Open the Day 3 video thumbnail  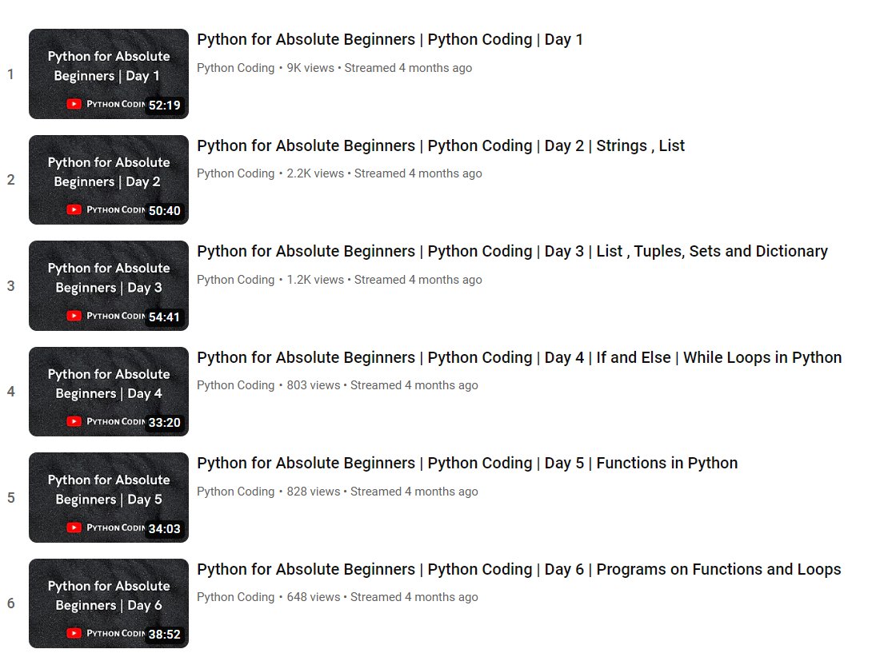click(x=109, y=285)
